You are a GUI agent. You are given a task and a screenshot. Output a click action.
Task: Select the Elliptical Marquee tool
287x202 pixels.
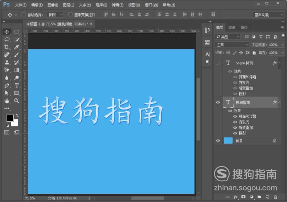[x=17, y=32]
